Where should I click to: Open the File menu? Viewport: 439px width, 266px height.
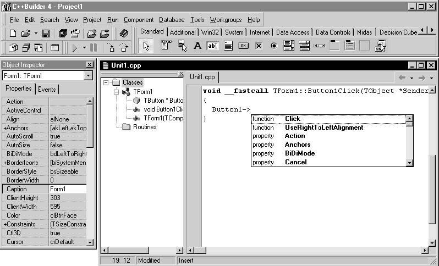click(14, 20)
